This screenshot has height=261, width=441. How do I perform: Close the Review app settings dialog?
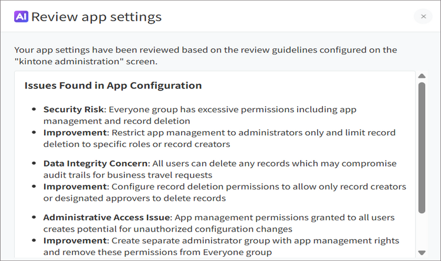click(x=423, y=17)
